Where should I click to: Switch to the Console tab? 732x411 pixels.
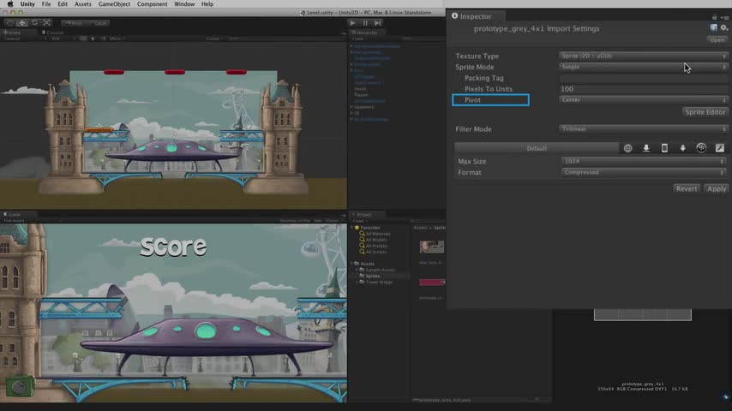(x=53, y=33)
